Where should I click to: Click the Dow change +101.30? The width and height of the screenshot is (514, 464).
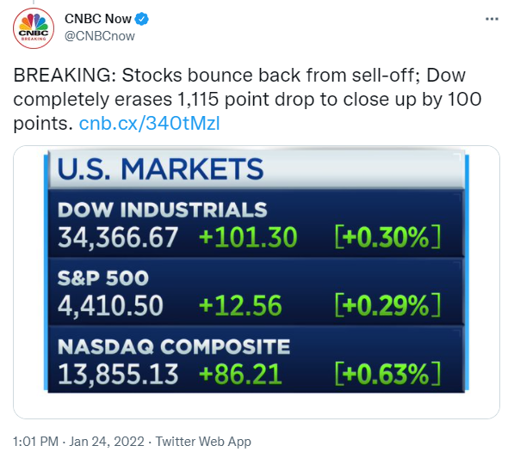(248, 237)
